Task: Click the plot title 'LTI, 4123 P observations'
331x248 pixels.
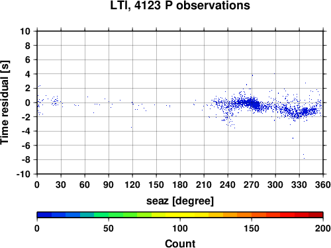Action: [180, 5]
